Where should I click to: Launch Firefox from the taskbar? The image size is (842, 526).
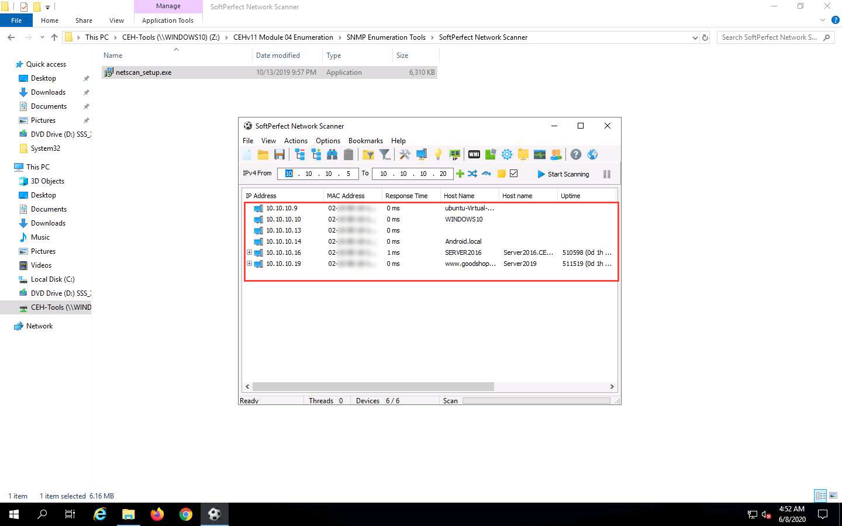(157, 514)
